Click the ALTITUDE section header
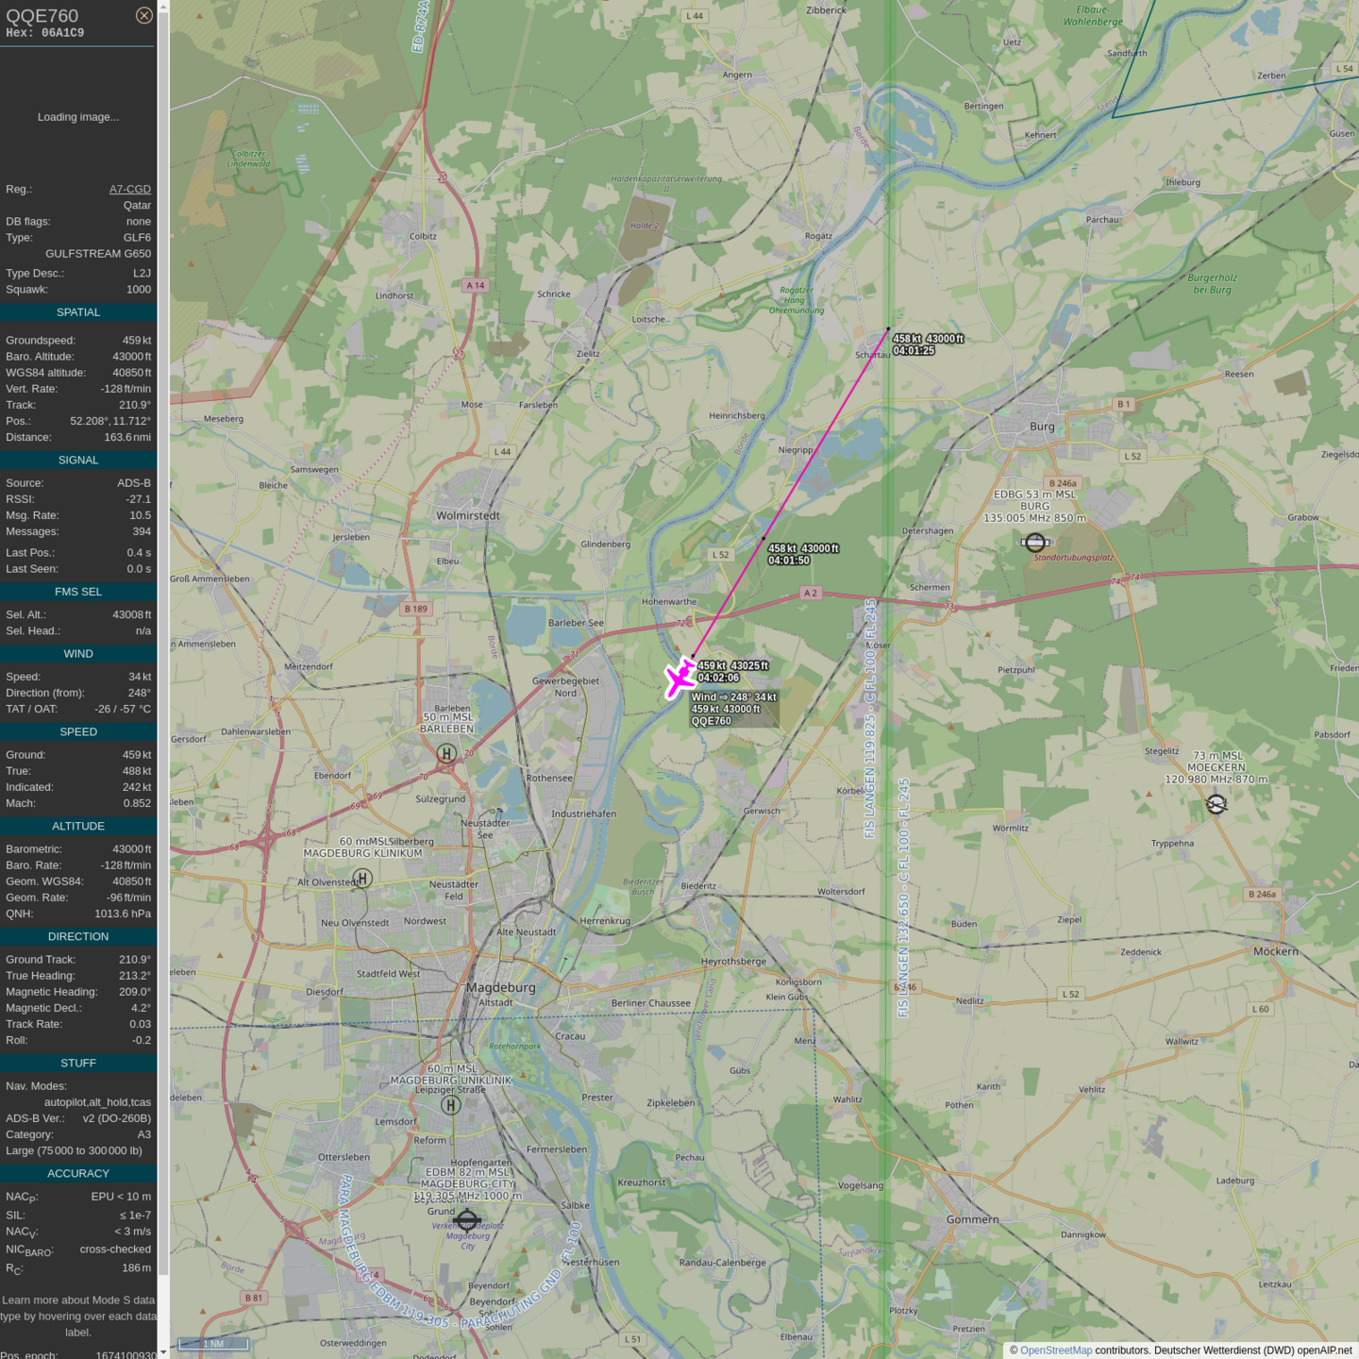 pos(78,826)
